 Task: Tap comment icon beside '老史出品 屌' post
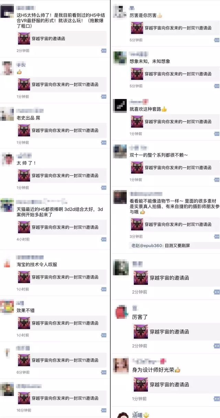[103, 142]
